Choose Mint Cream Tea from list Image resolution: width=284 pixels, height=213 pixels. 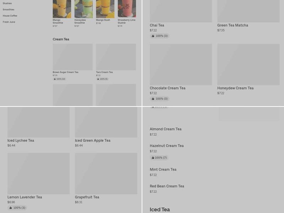coord(163,172)
